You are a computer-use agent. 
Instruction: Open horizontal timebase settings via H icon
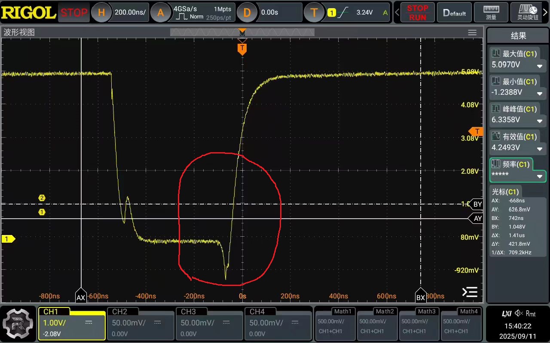tap(101, 12)
